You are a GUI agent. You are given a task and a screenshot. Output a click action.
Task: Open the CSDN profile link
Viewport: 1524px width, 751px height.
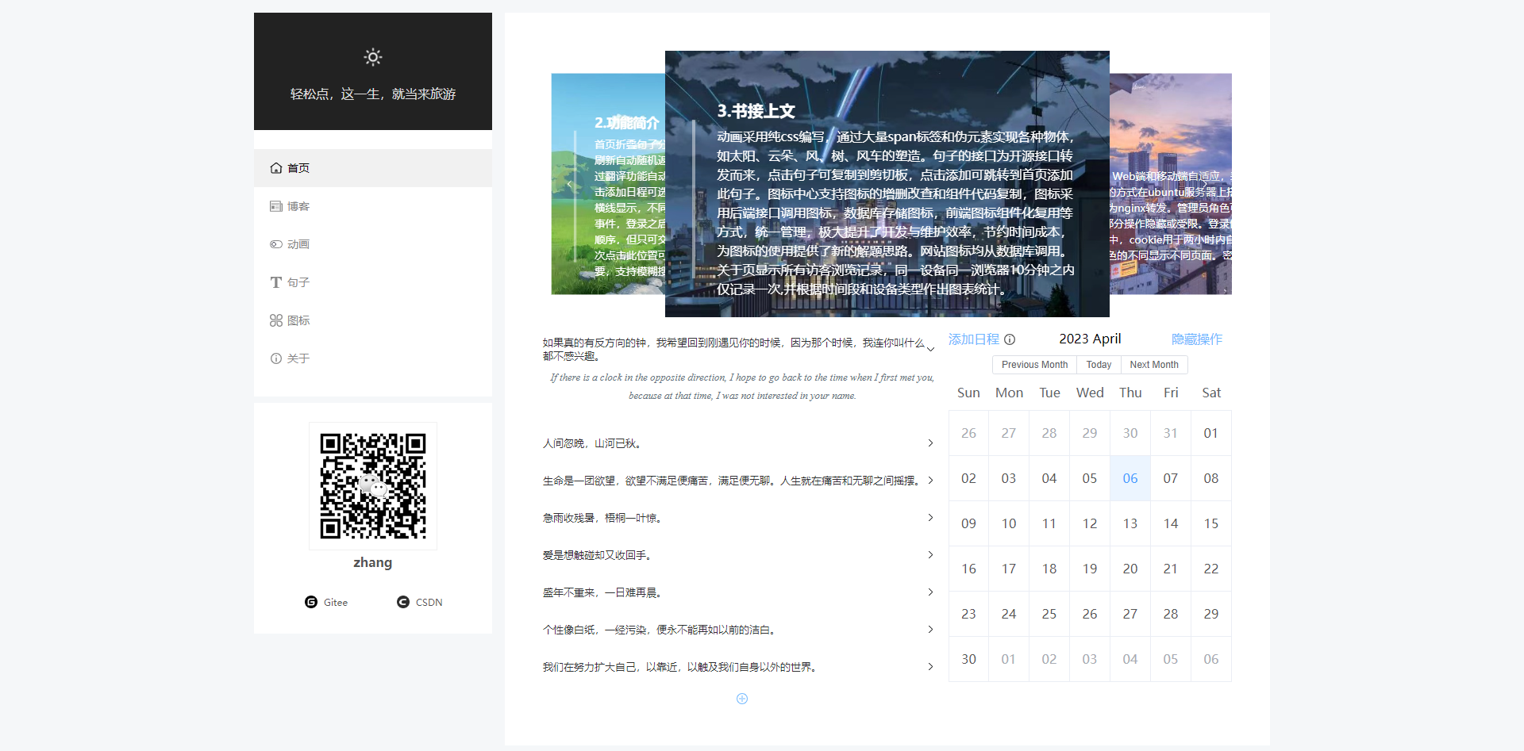[x=420, y=603]
